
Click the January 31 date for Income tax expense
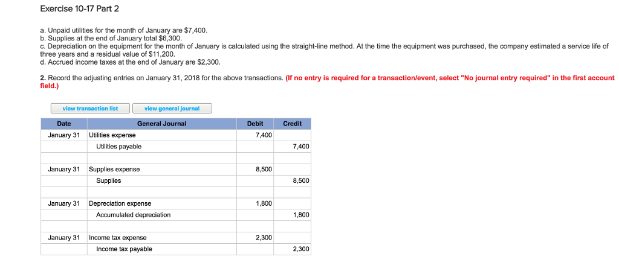[64, 238]
